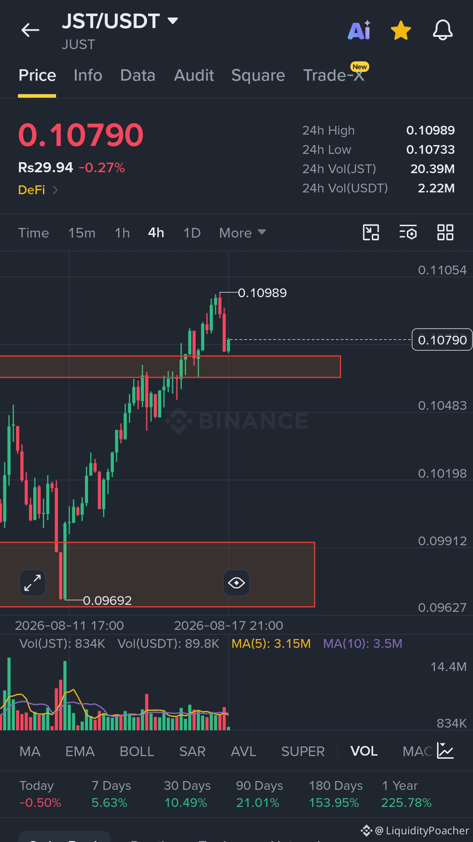Go back using the arrow icon
The width and height of the screenshot is (473, 842).
pyautogui.click(x=30, y=30)
